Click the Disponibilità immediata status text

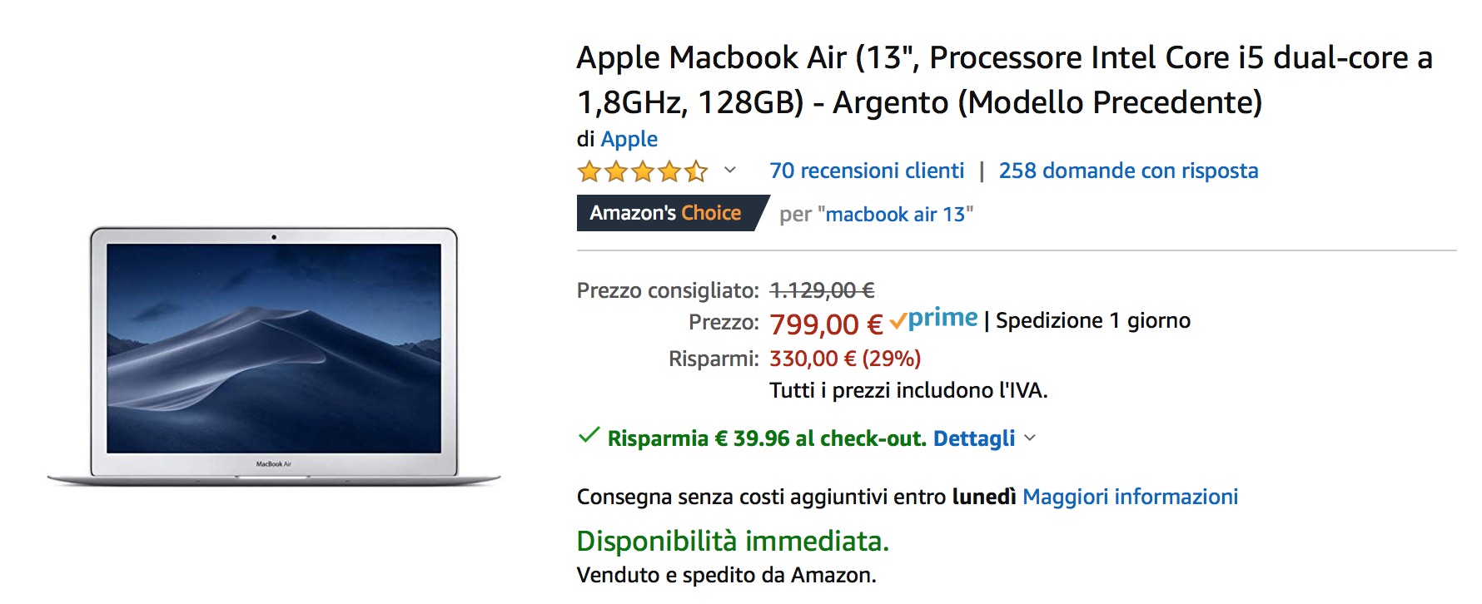733,541
